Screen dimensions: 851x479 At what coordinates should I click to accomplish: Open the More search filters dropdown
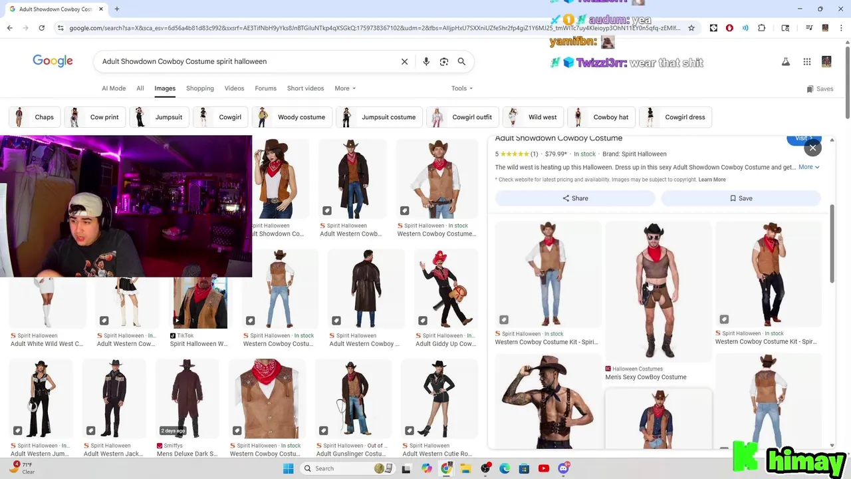pyautogui.click(x=345, y=88)
